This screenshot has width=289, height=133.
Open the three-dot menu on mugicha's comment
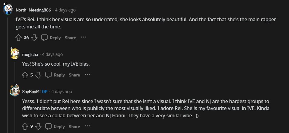(87, 75)
